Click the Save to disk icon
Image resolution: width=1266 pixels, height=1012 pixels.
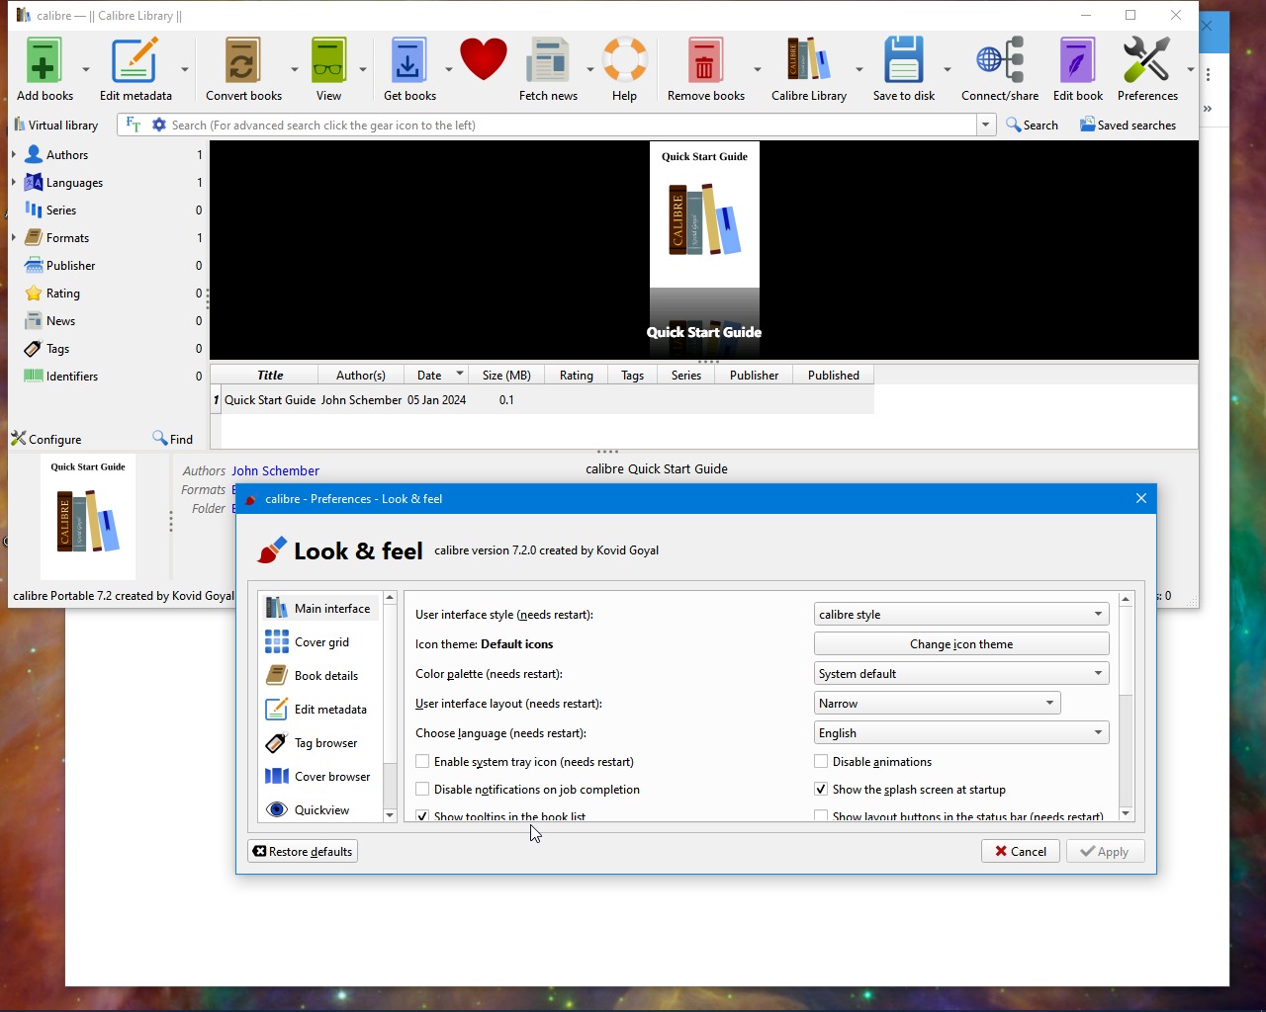click(x=904, y=69)
